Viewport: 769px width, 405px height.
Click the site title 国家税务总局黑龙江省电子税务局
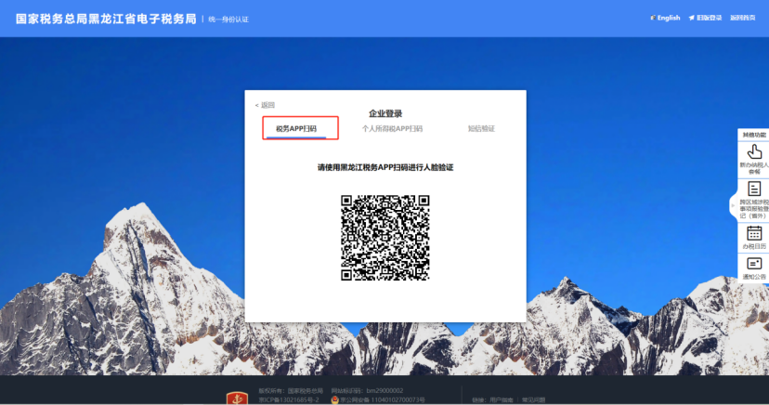pos(106,19)
